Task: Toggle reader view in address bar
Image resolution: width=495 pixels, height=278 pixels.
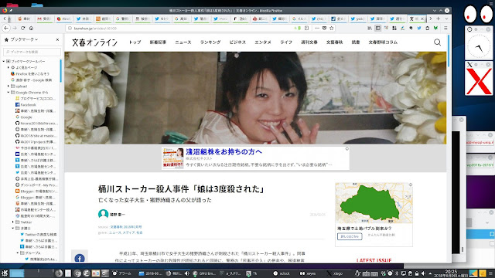Action: point(306,28)
